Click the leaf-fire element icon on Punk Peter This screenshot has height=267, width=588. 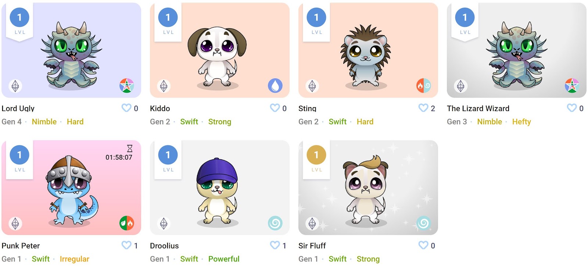pyautogui.click(x=127, y=223)
